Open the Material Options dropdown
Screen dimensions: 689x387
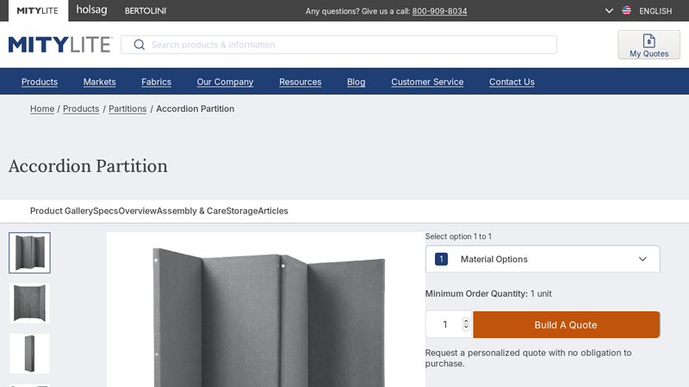point(543,259)
